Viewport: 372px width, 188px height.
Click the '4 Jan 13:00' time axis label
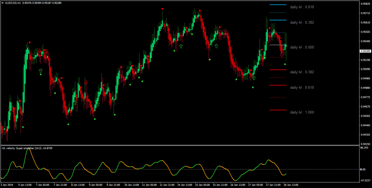click(25, 185)
